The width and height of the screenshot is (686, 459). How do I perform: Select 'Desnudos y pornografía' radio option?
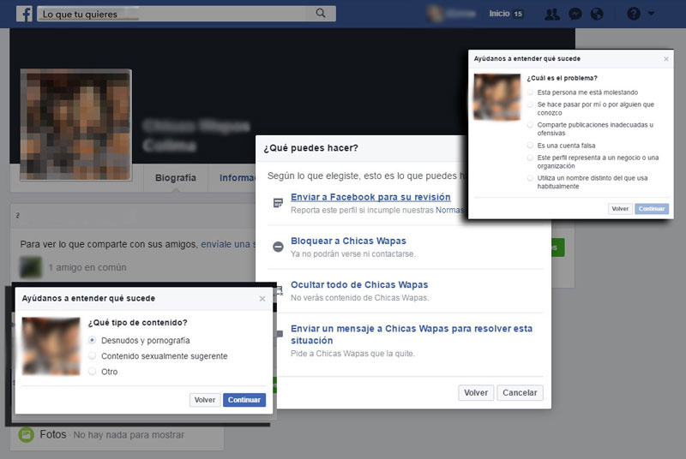coord(92,340)
